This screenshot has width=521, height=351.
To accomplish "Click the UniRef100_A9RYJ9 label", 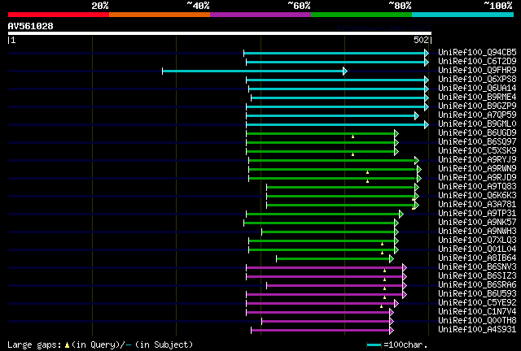I will pyautogui.click(x=477, y=159).
